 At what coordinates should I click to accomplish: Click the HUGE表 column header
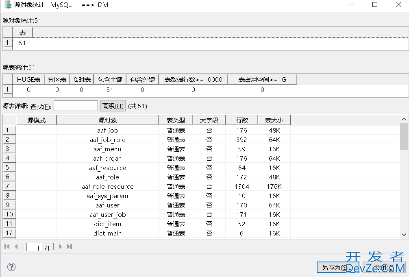(x=29, y=80)
